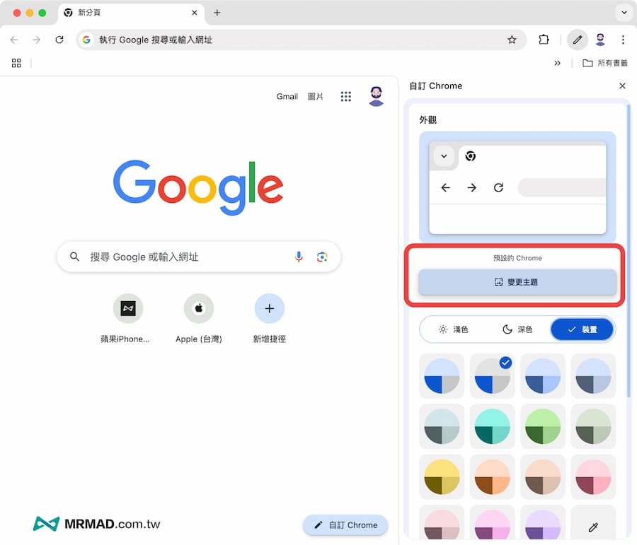Start voice search with microphone icon
This screenshot has height=545, width=637.
pos(299,257)
